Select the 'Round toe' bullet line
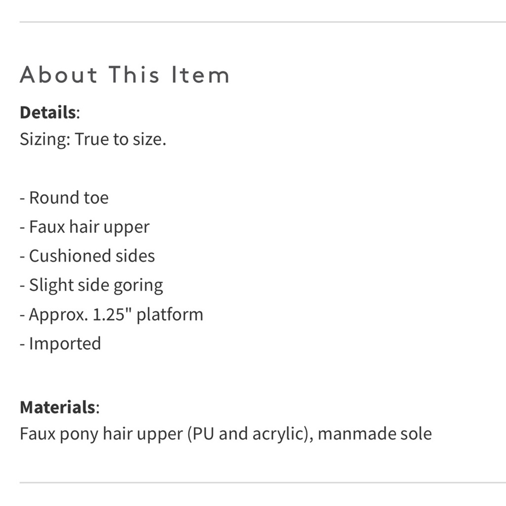Viewport: 506px width, 506px height. pos(64,197)
